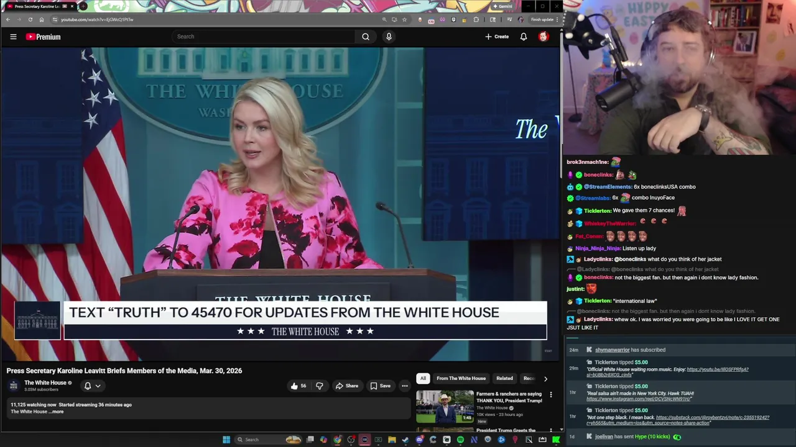This screenshot has height=447, width=796.
Task: Click the browser address bar URL
Action: coord(97,19)
